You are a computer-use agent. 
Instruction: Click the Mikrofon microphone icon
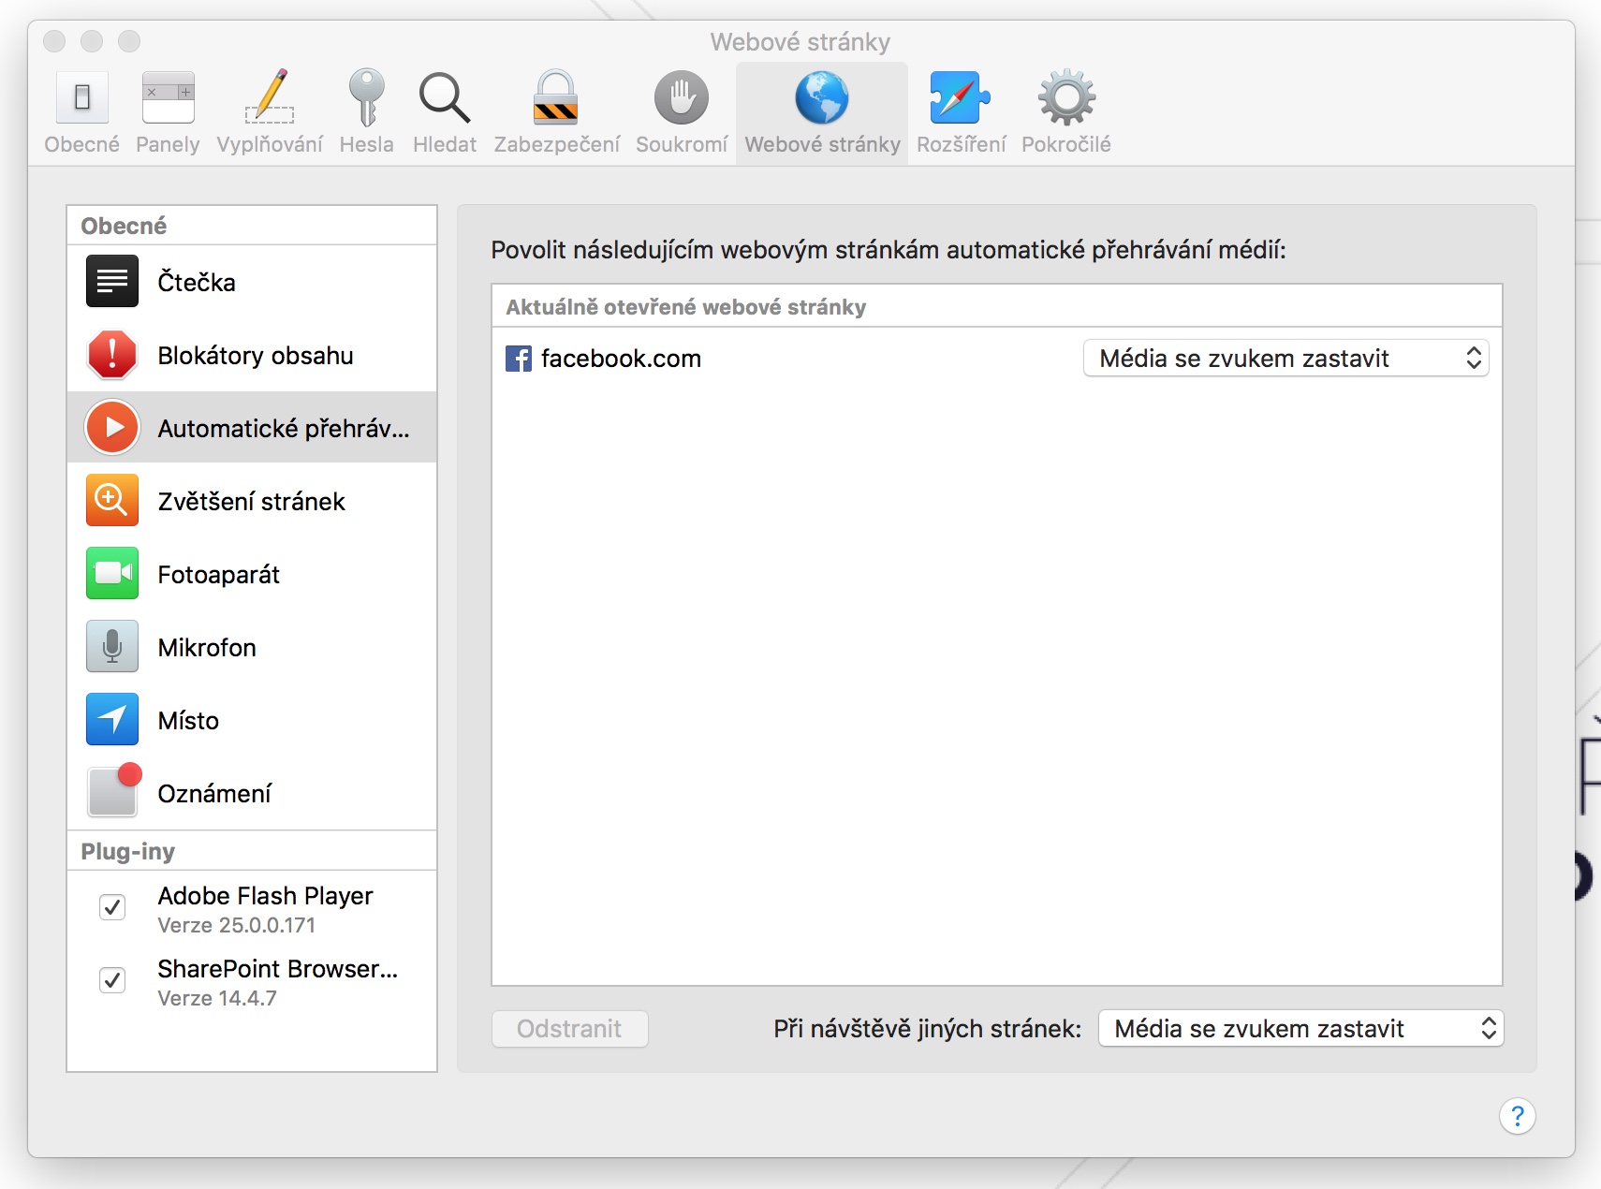pyautogui.click(x=112, y=647)
